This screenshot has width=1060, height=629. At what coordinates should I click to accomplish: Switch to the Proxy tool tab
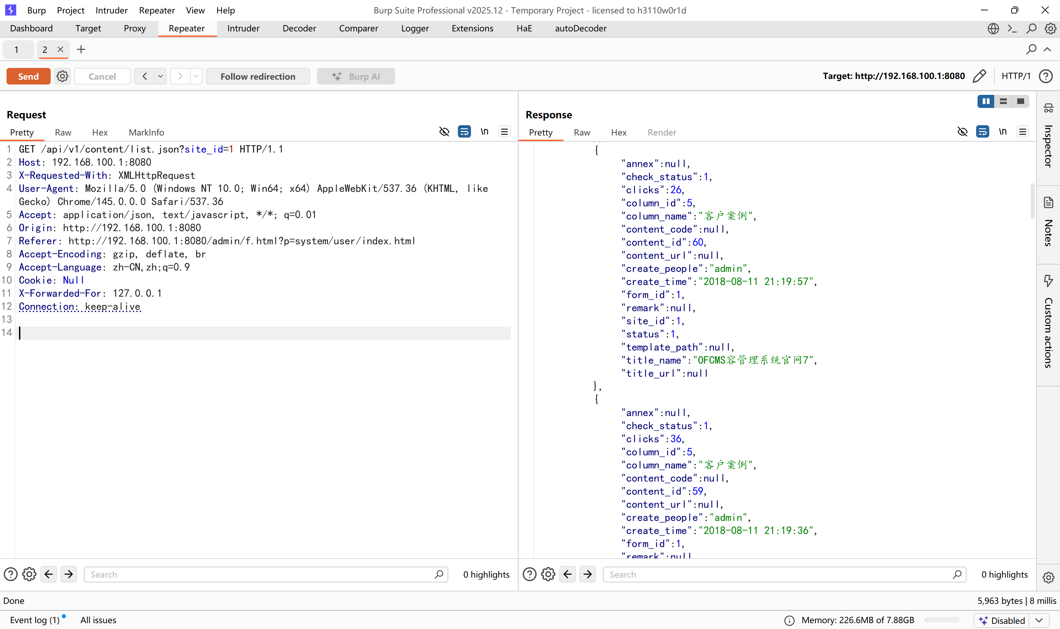pos(135,28)
